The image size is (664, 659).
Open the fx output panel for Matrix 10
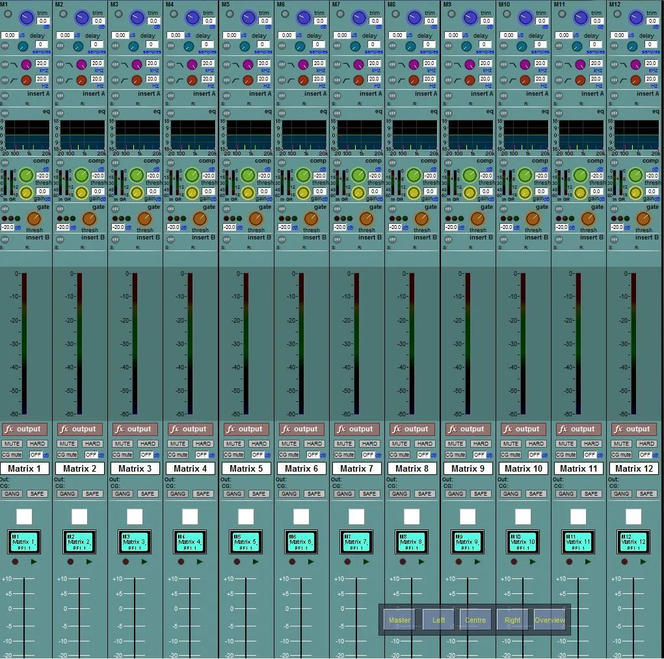(523, 429)
